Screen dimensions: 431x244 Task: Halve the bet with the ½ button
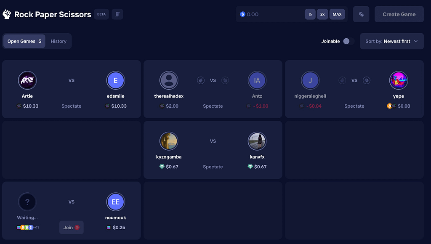(x=310, y=14)
